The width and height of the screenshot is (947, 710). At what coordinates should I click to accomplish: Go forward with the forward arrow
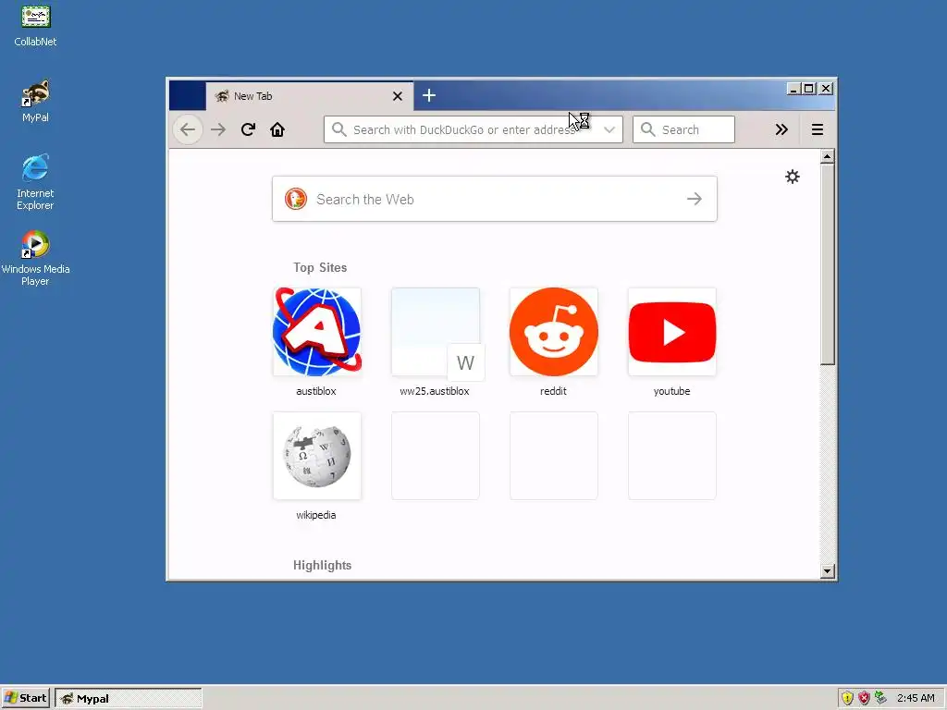point(218,129)
